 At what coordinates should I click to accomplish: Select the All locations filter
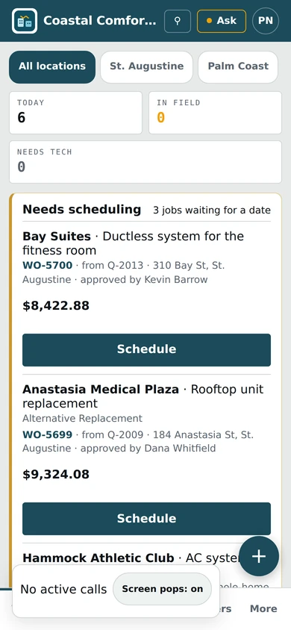coord(52,66)
